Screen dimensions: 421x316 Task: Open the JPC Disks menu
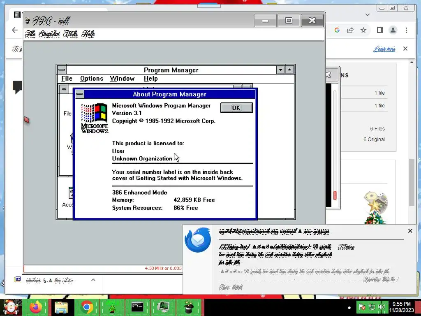70,34
